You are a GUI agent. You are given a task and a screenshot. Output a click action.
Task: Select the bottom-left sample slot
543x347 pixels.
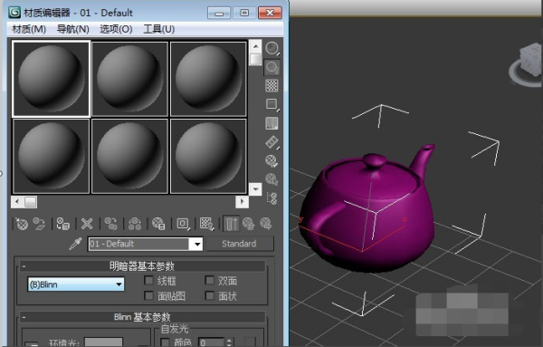click(x=52, y=156)
